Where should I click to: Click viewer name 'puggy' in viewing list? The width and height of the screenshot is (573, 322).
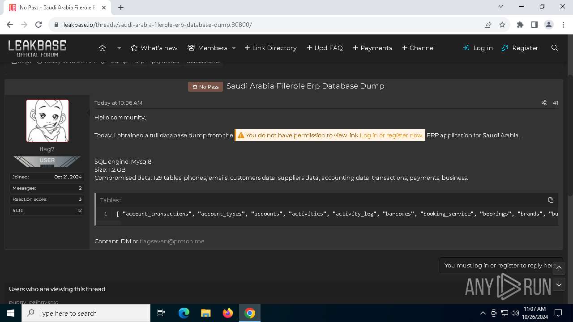pos(17,302)
